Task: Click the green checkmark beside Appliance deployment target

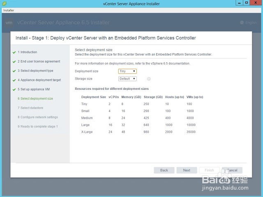Action: coord(14,80)
